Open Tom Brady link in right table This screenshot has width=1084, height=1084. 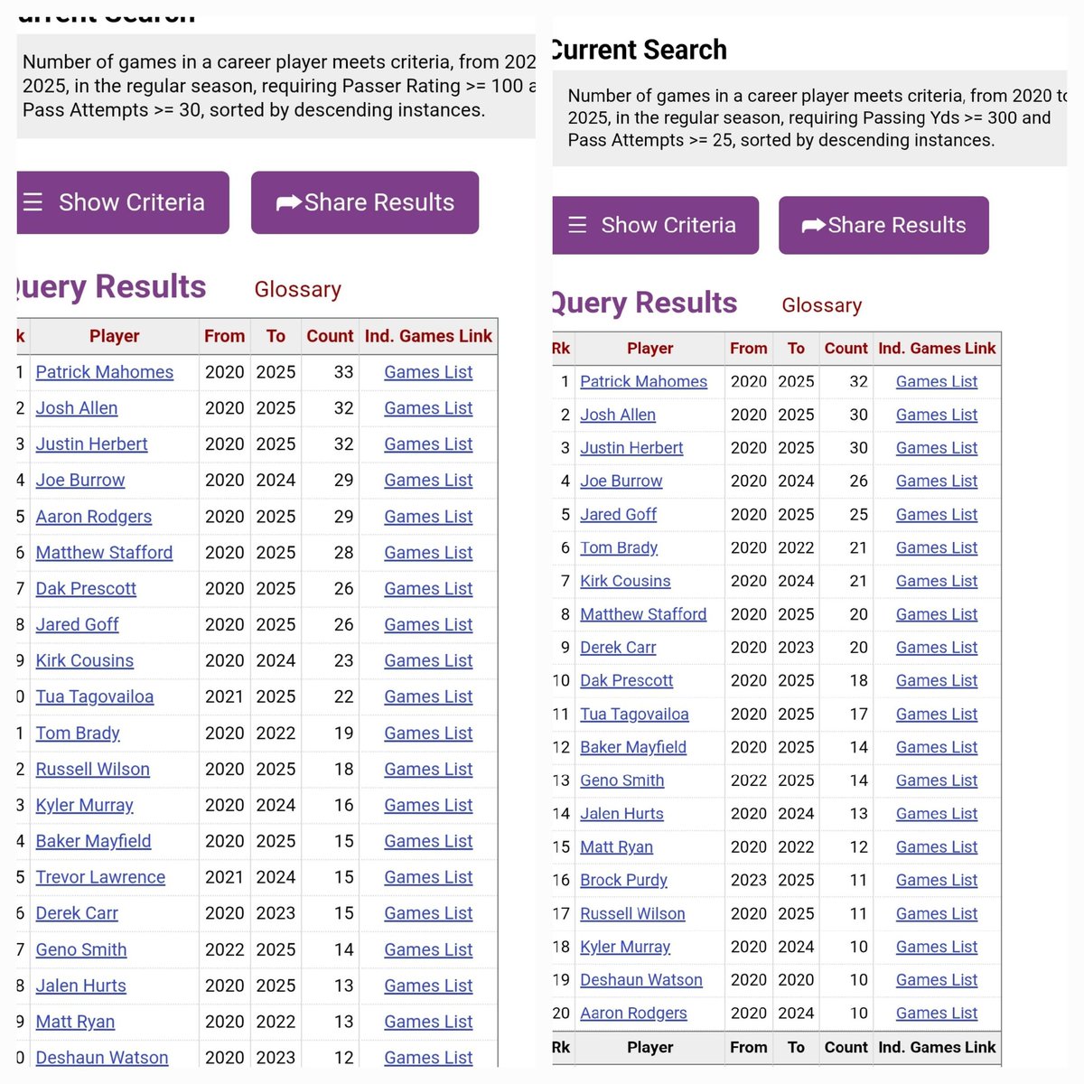click(619, 547)
